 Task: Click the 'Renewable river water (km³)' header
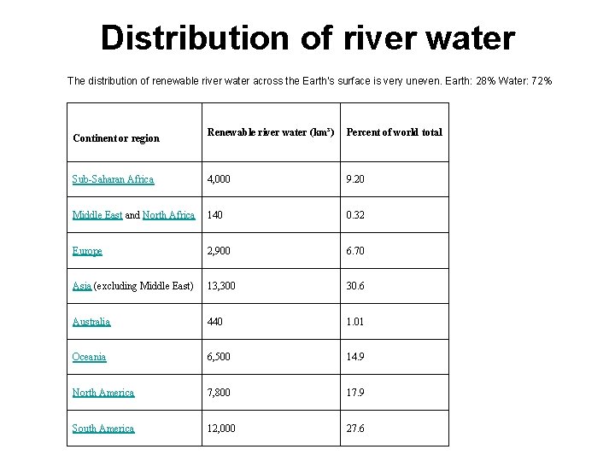tap(269, 132)
